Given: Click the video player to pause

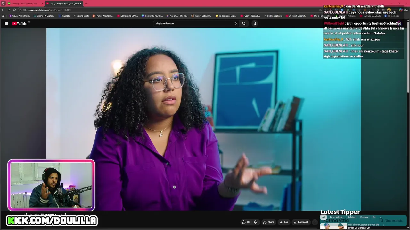Looking at the screenshot, I should pyautogui.click(x=203, y=119).
